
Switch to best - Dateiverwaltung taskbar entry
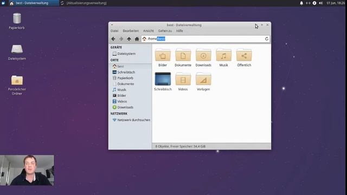click(x=34, y=3)
